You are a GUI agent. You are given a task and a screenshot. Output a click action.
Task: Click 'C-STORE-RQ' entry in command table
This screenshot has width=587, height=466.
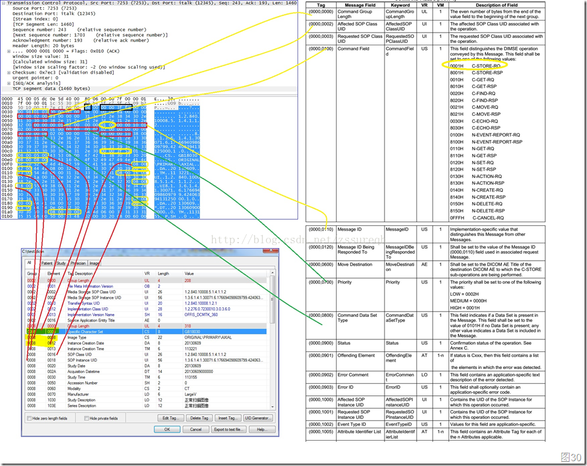[486, 66]
